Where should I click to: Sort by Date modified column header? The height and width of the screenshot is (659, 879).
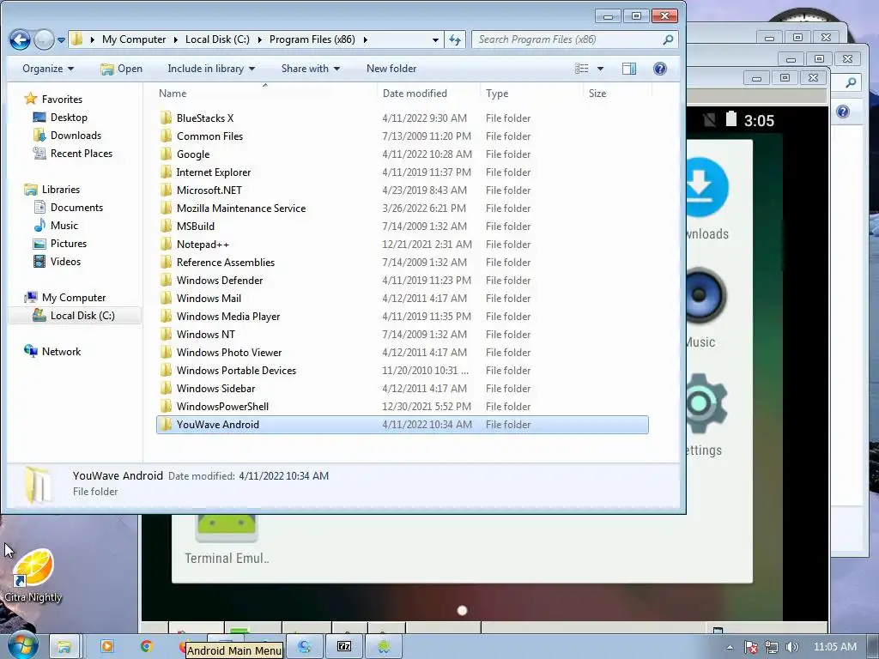pyautogui.click(x=415, y=94)
